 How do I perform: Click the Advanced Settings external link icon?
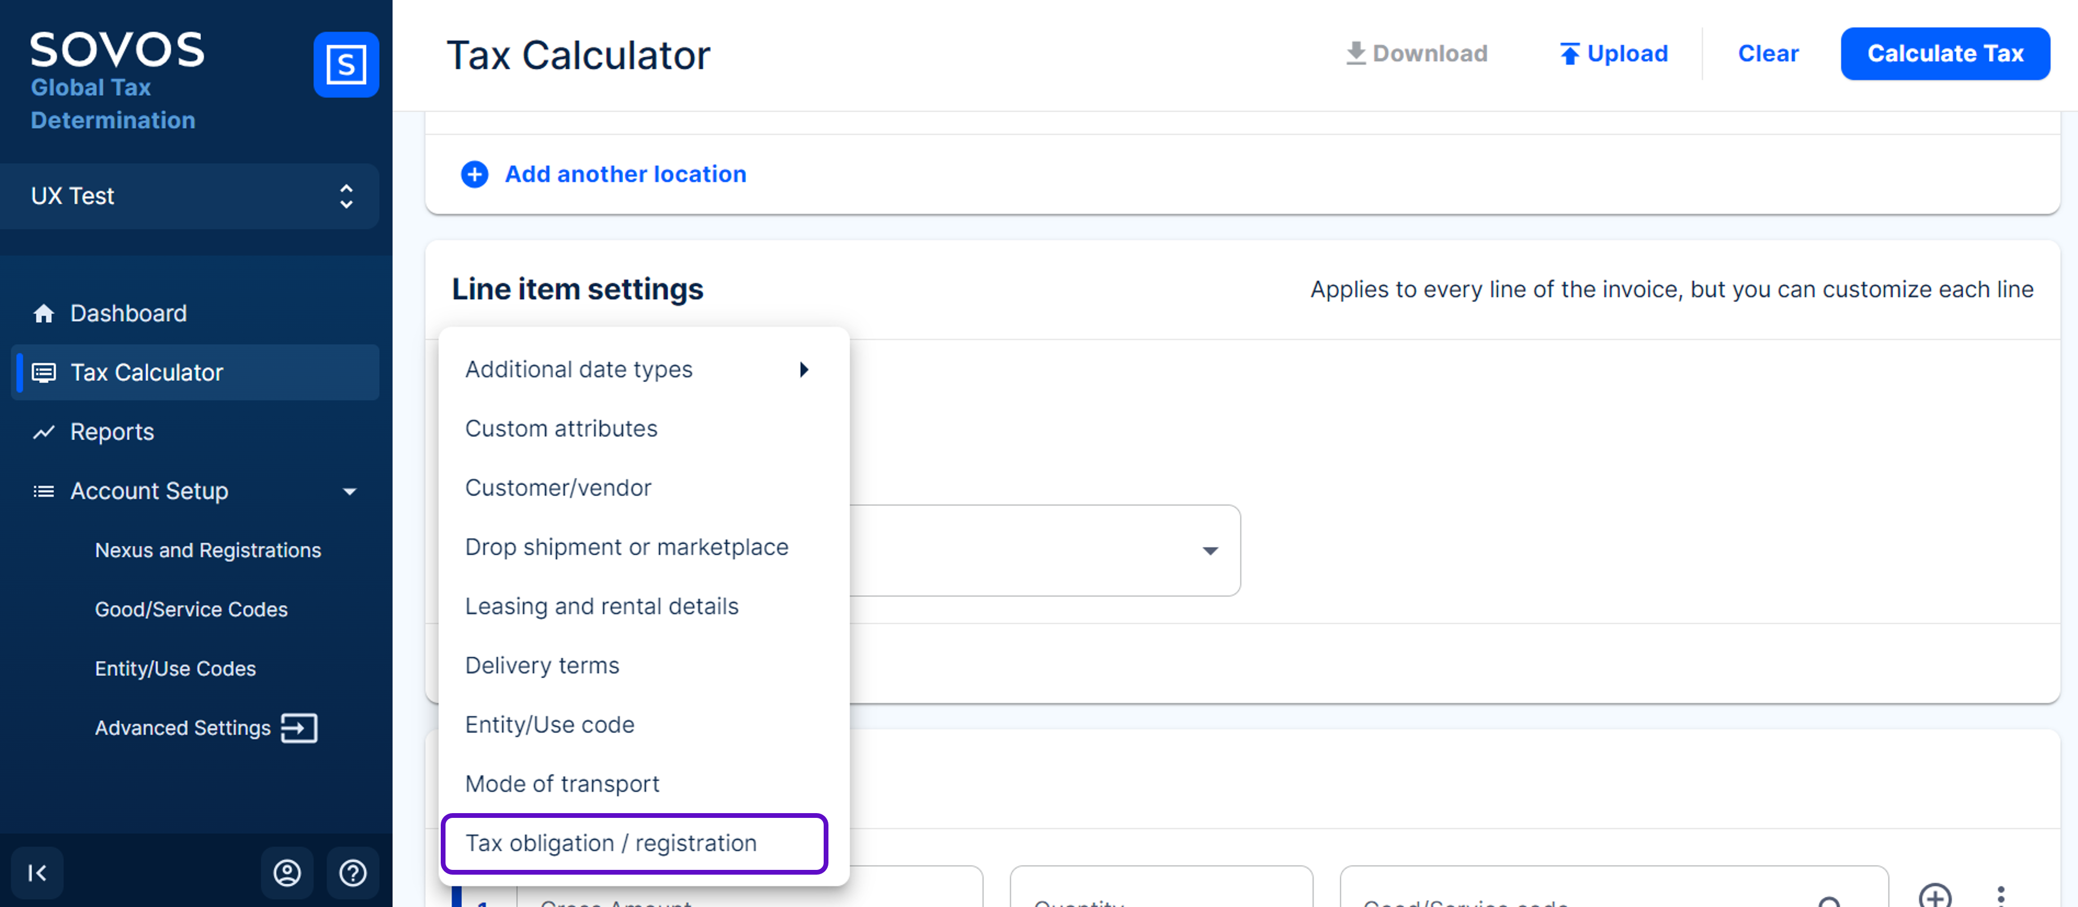click(299, 728)
